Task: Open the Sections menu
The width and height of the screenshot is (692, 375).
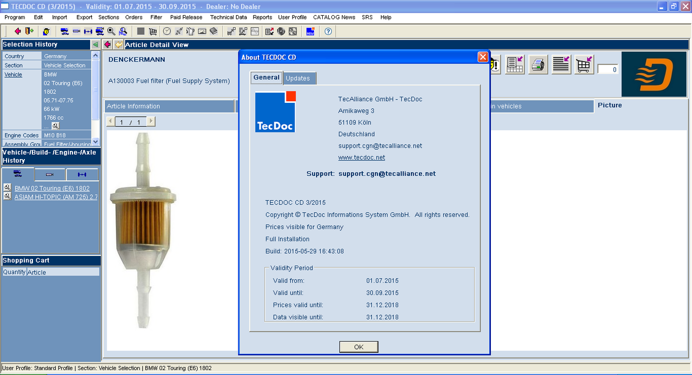Action: click(109, 17)
